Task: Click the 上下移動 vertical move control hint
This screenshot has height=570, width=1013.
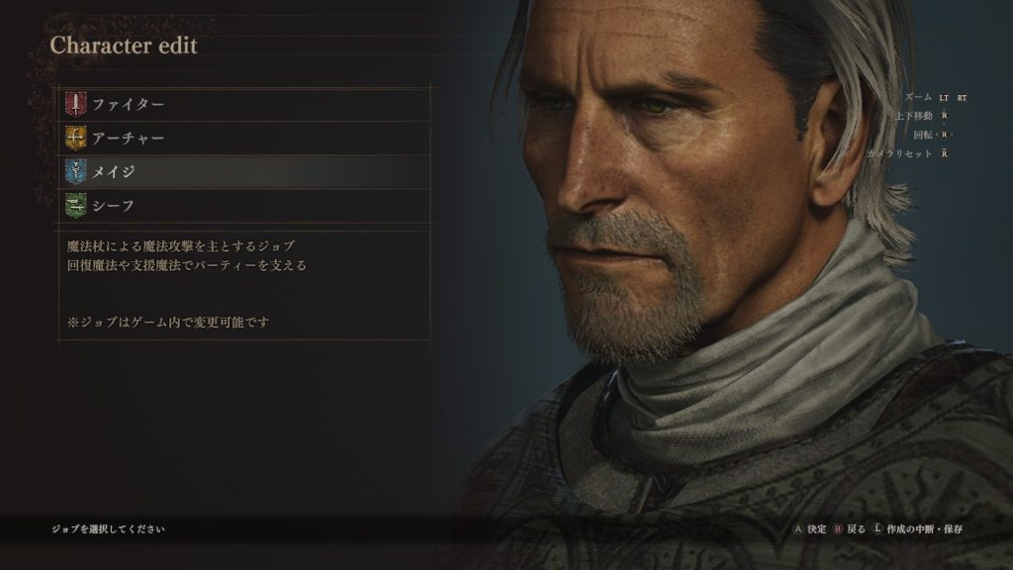Action: tap(921, 116)
